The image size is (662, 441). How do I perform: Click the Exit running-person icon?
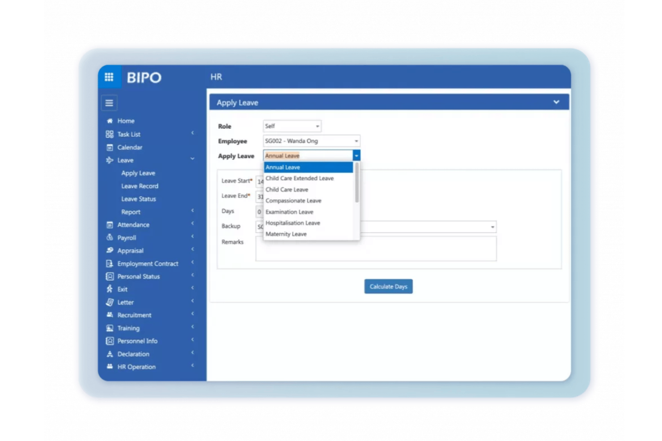[110, 289]
